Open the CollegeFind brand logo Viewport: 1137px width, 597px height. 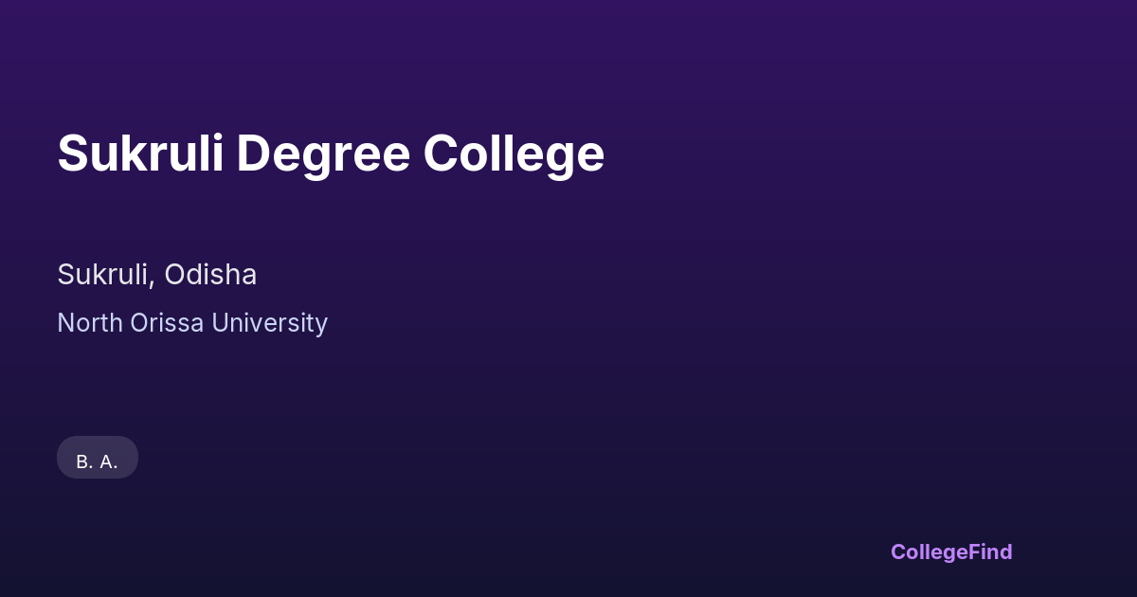(951, 552)
